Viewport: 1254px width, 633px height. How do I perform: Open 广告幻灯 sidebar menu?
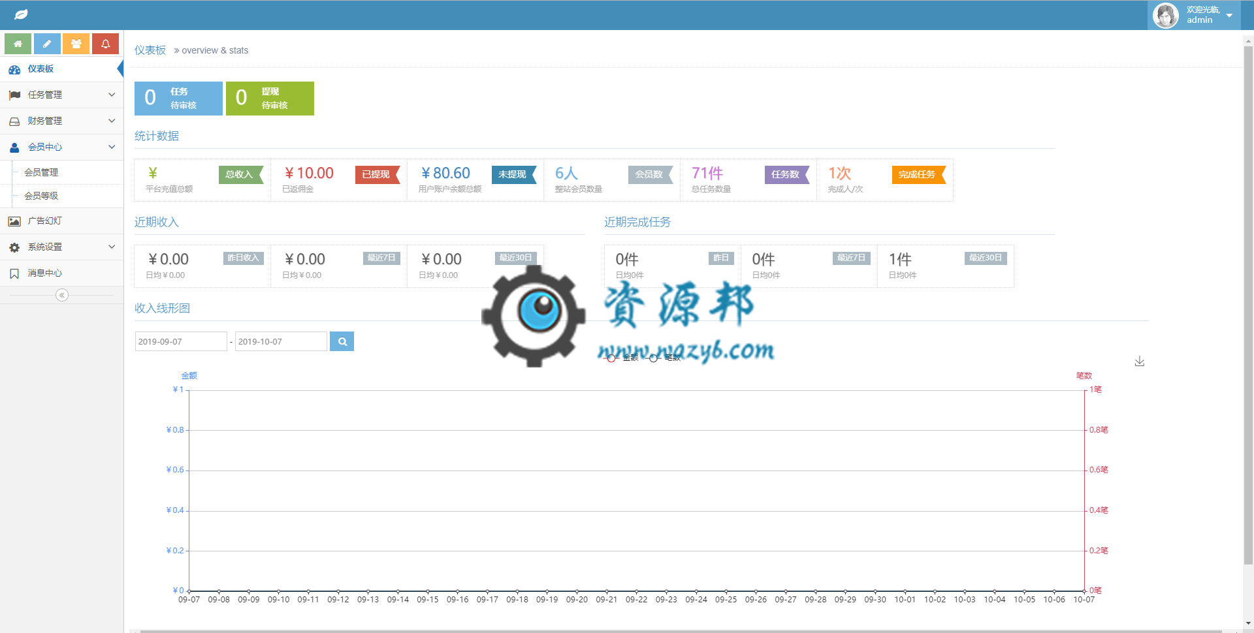pyautogui.click(x=61, y=221)
